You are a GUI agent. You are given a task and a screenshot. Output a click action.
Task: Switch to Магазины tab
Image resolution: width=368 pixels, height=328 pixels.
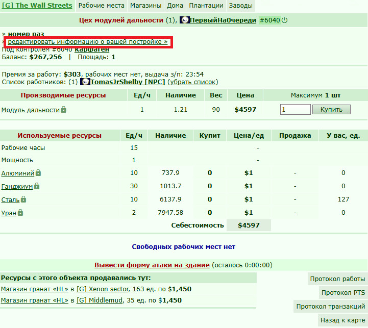pyautogui.click(x=146, y=6)
